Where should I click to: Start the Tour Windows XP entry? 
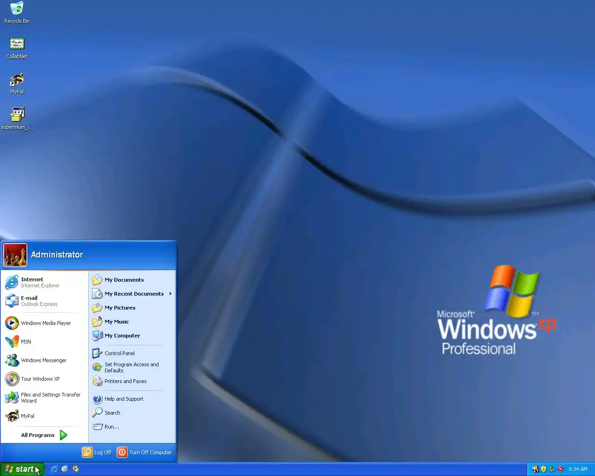point(45,379)
